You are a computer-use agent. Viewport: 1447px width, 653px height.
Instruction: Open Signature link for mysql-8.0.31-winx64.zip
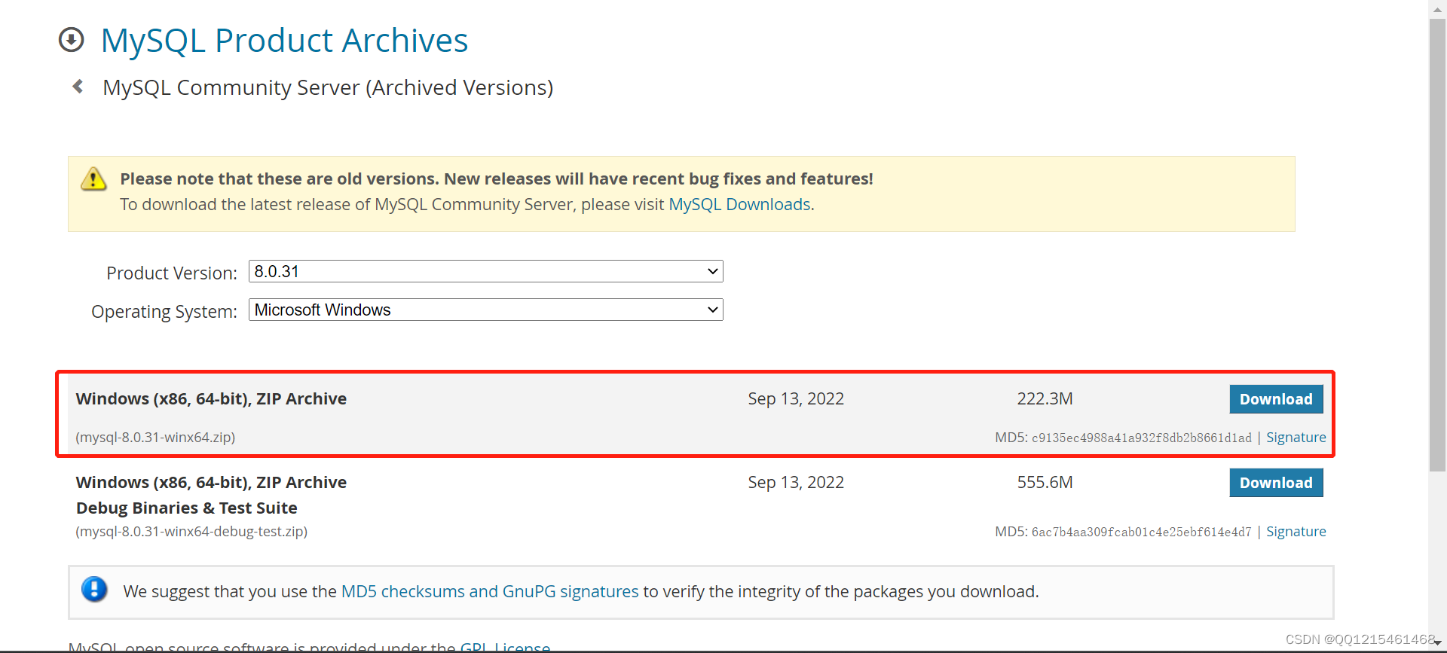[1296, 438]
